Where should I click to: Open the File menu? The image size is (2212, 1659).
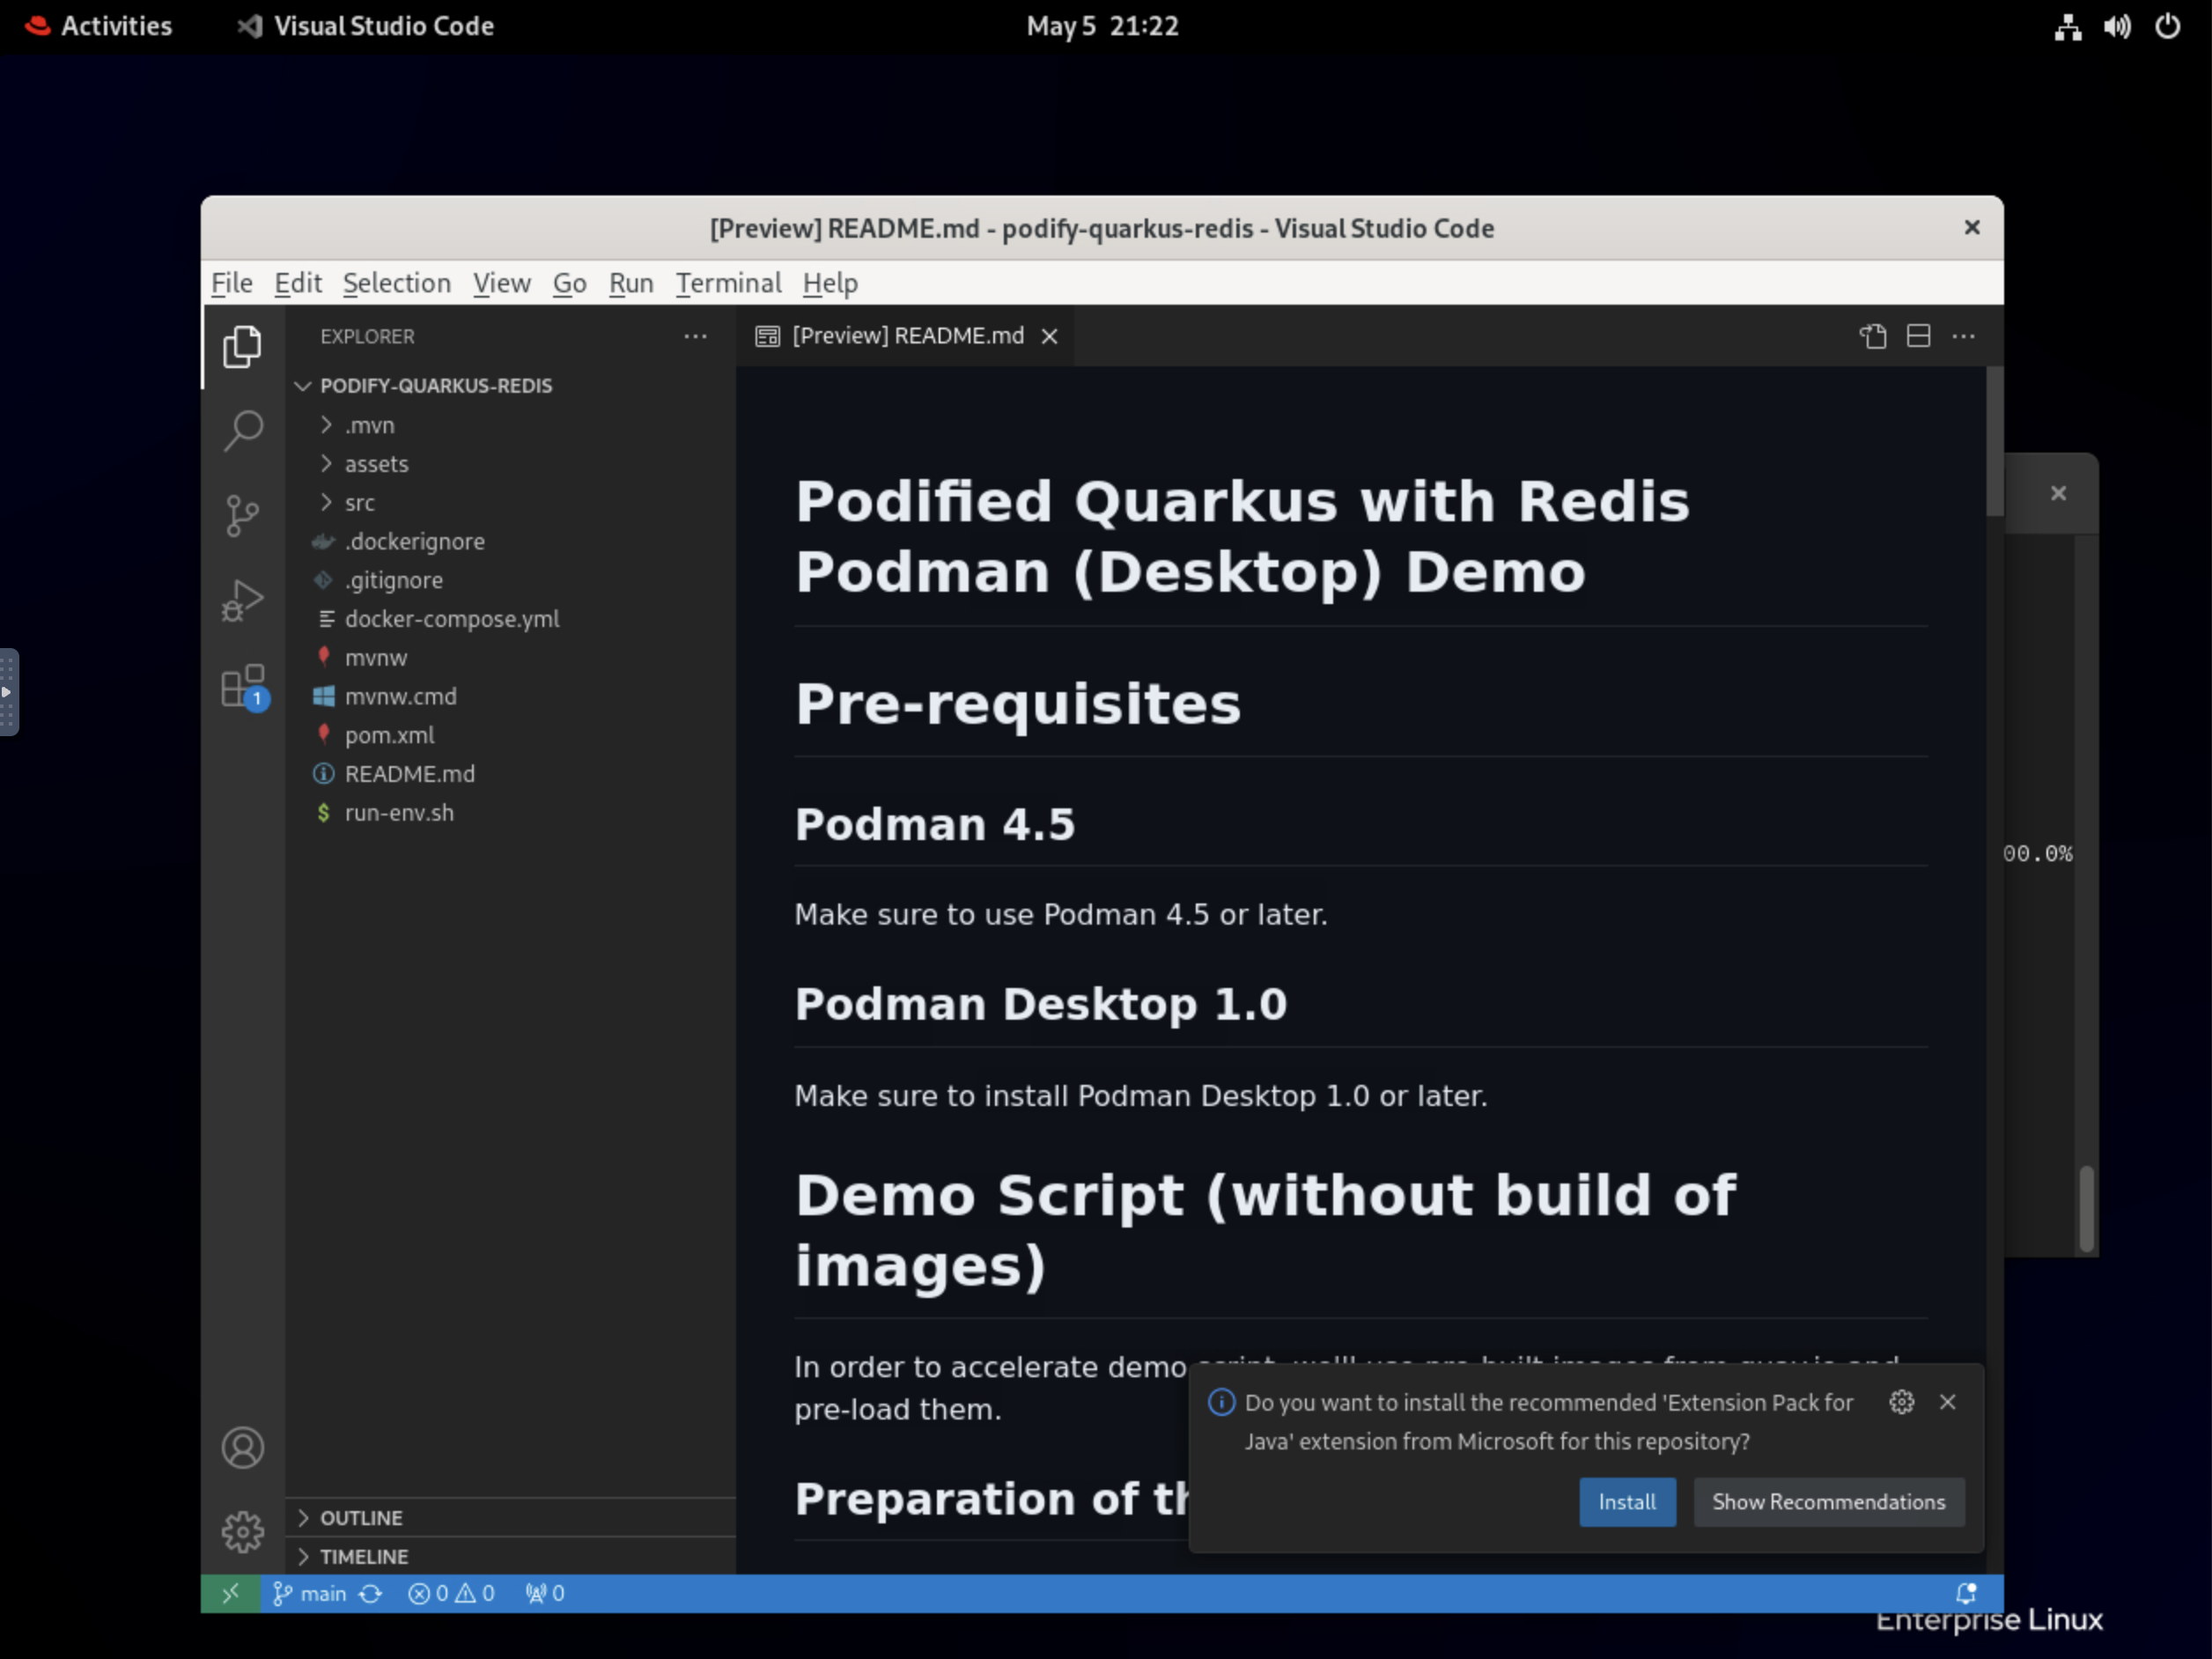(232, 283)
